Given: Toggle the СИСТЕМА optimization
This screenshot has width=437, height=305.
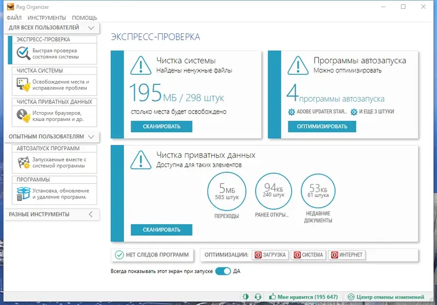Looking at the screenshot, I should (309, 255).
